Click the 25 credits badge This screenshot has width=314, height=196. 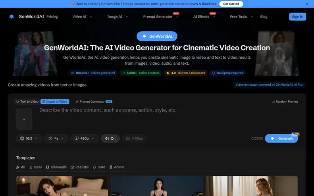295,135
